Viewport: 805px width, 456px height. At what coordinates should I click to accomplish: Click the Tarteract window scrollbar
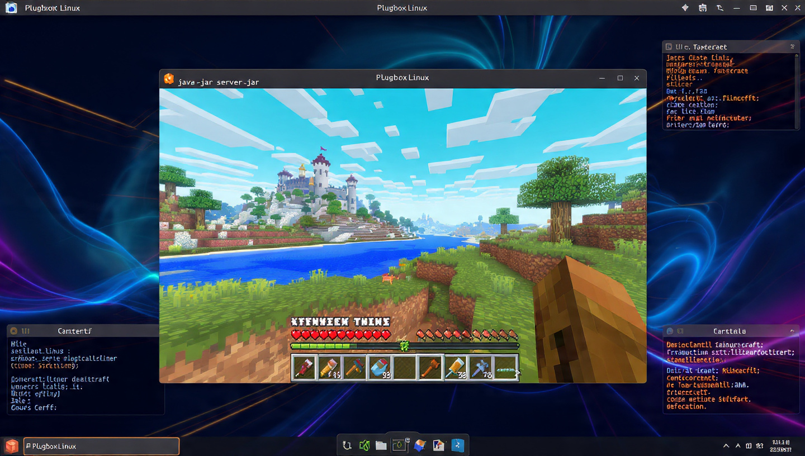[797, 91]
